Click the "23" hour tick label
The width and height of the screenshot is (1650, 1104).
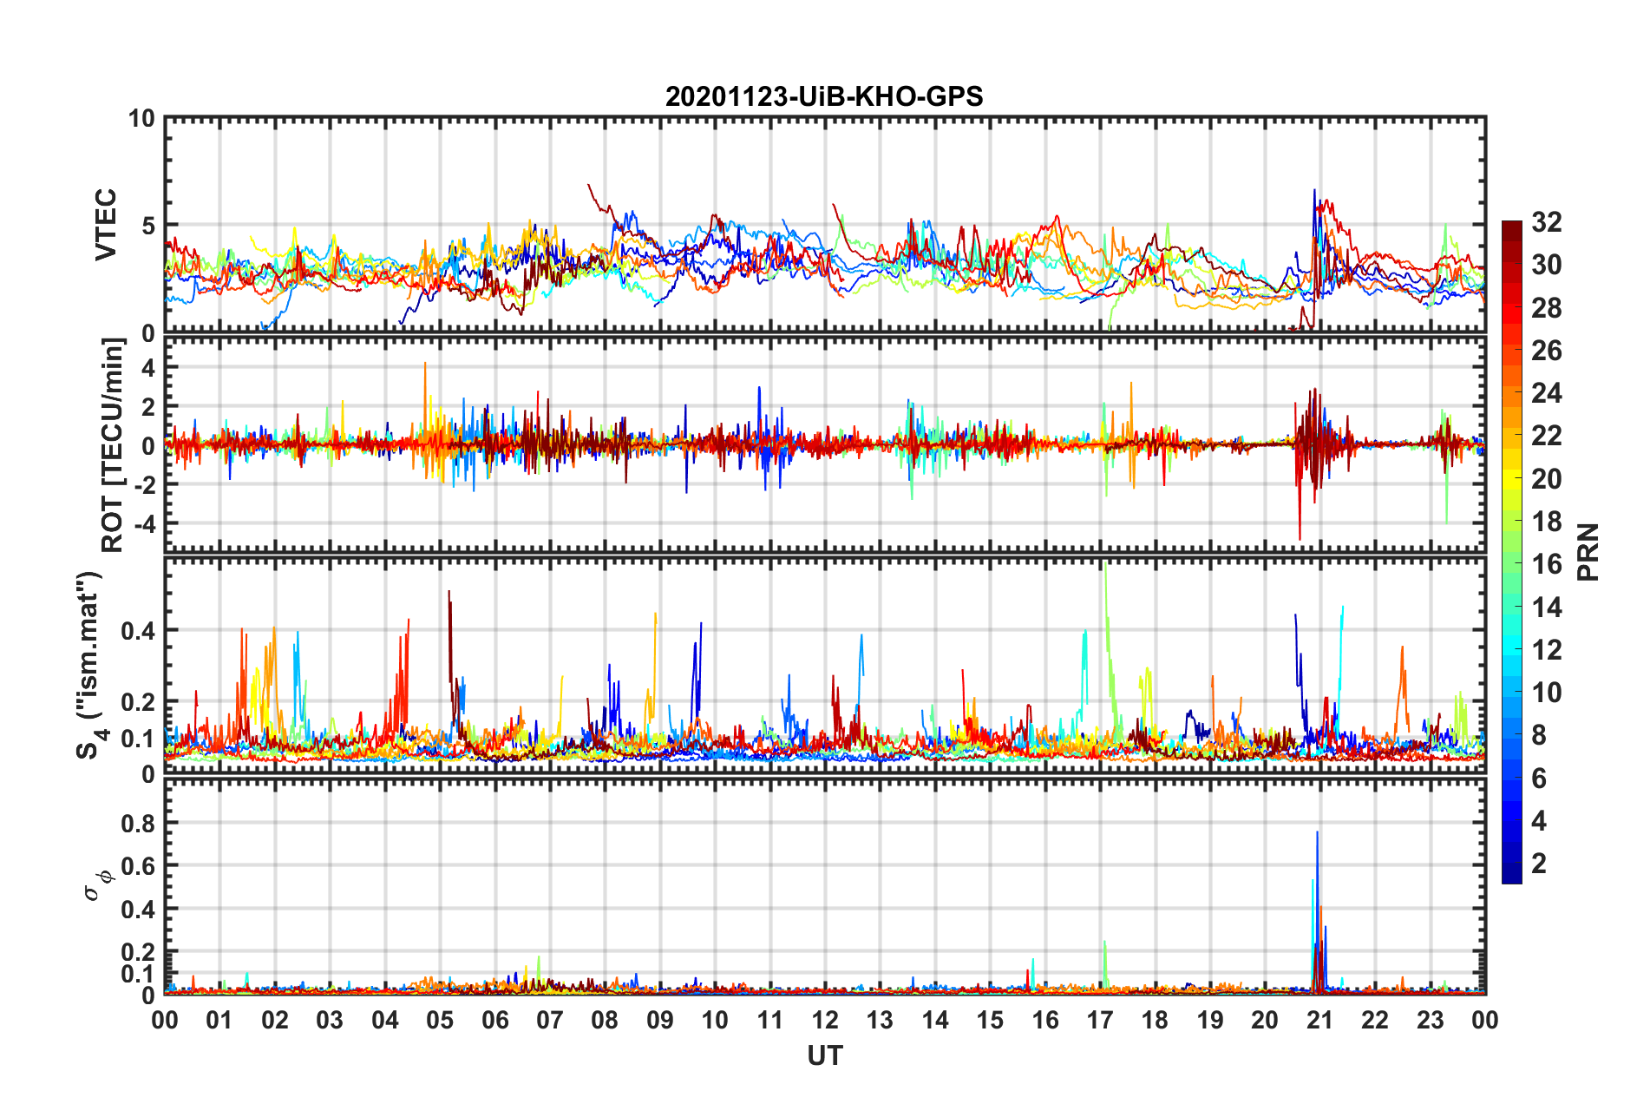pyautogui.click(x=1430, y=1020)
